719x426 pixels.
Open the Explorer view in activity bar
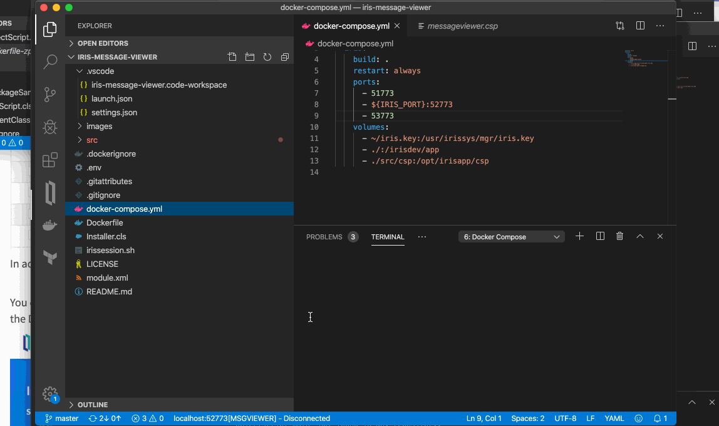point(50,29)
